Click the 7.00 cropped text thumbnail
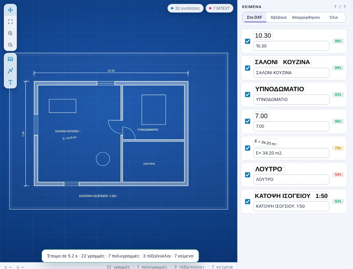The height and width of the screenshot is (269, 353). tap(261, 116)
